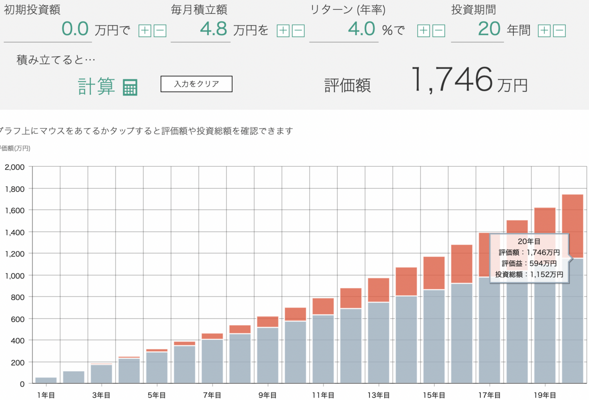Click the 投資総額：1,152万円 tooltip line

[x=529, y=275]
